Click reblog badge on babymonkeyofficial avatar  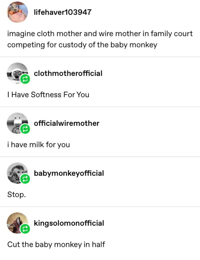(25, 179)
